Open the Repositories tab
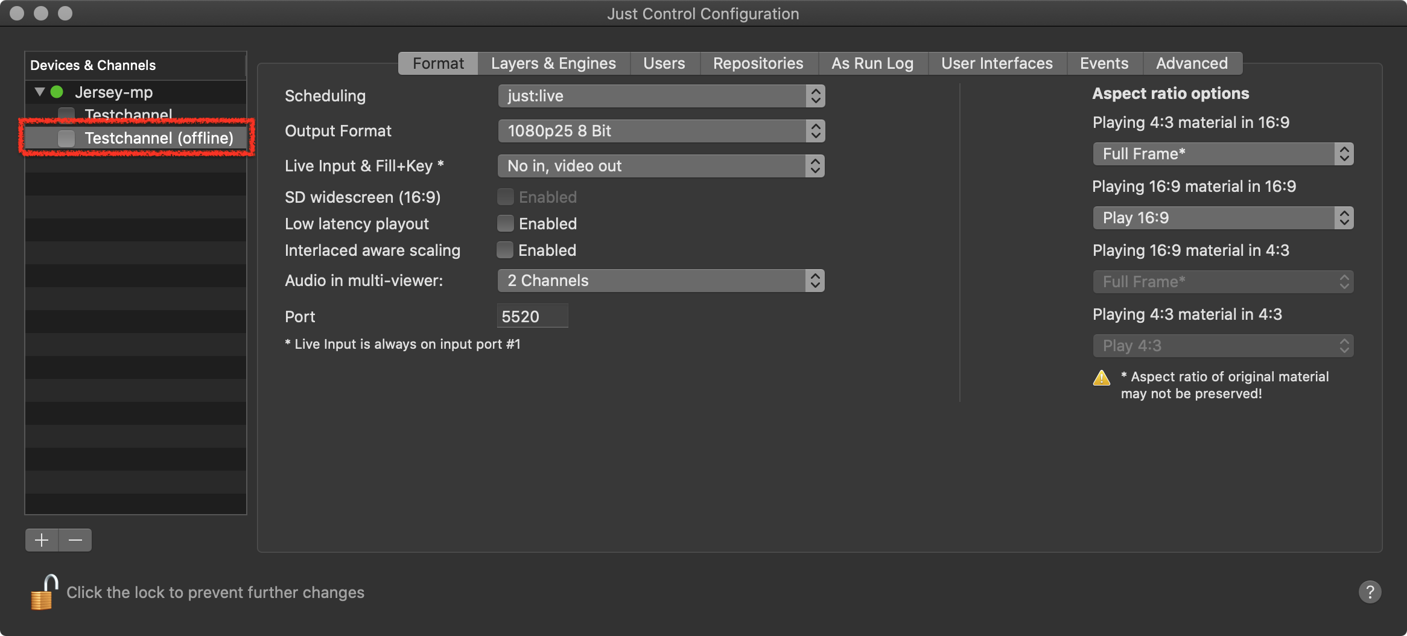 point(758,63)
